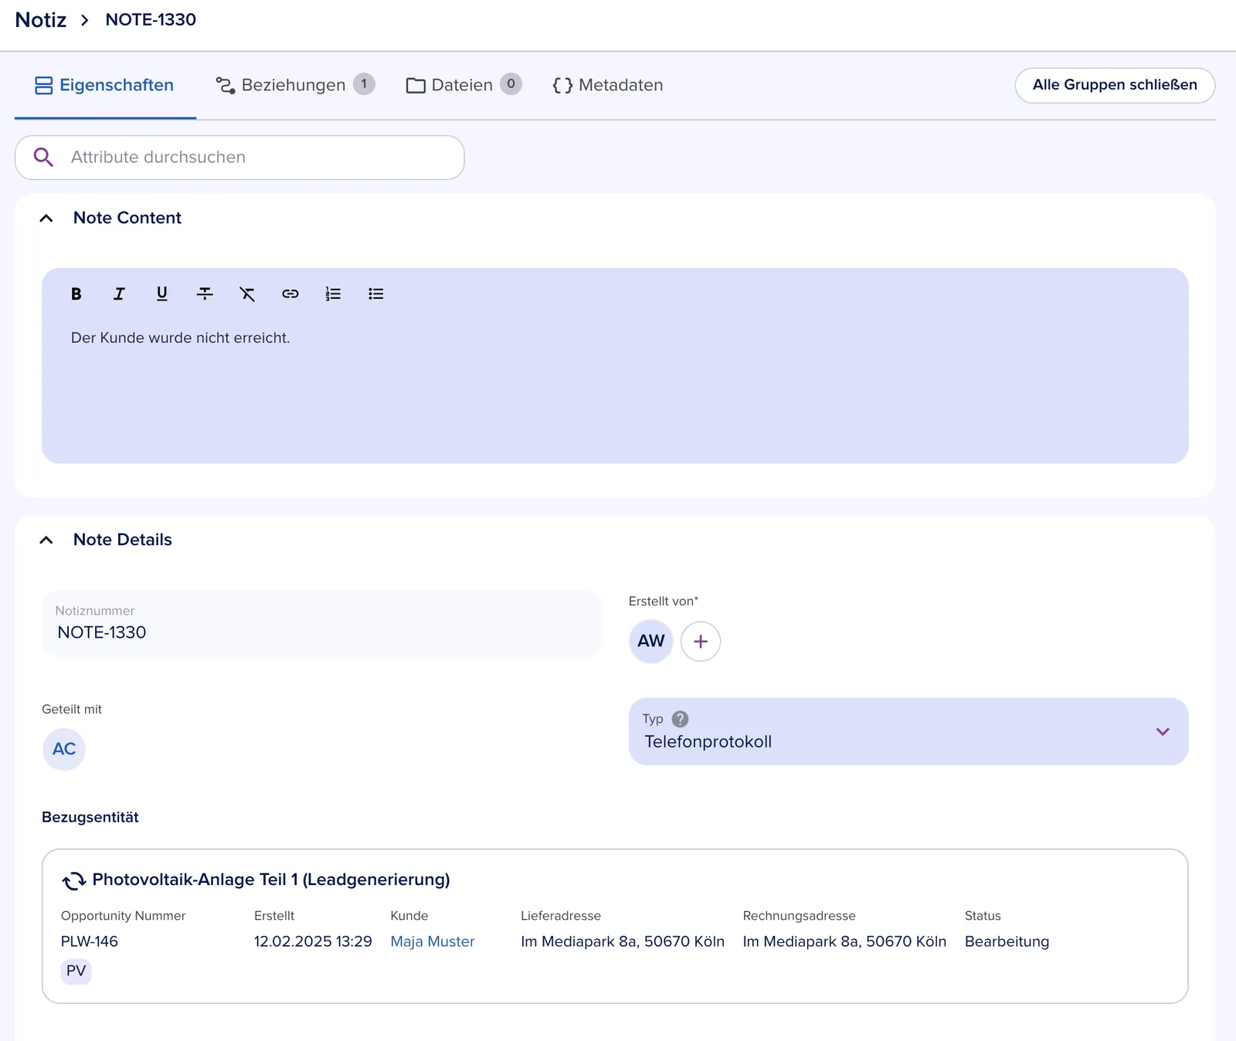Switch to the Metadaten tab
The width and height of the screenshot is (1236, 1041).
point(608,85)
